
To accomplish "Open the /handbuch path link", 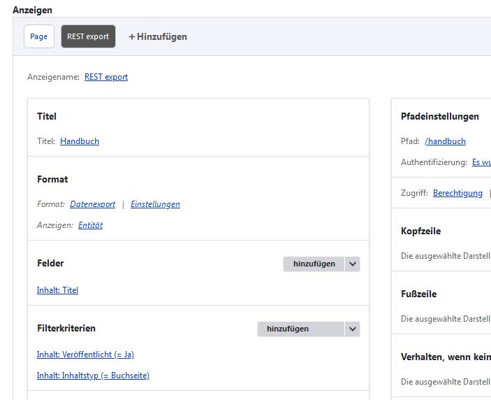I will [x=445, y=141].
